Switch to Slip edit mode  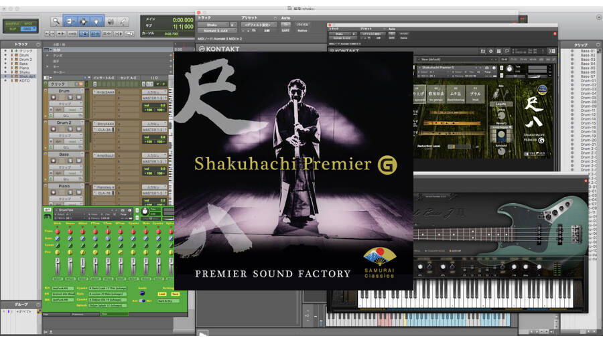(x=13, y=29)
